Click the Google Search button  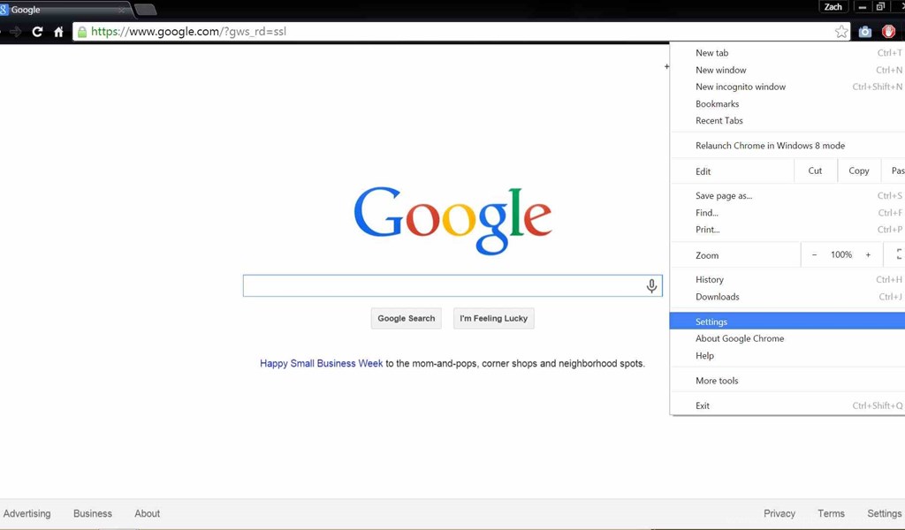[407, 318]
